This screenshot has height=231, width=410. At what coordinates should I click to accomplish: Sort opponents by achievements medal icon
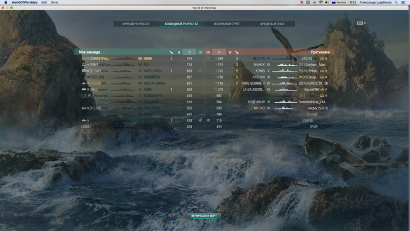coord(208,52)
